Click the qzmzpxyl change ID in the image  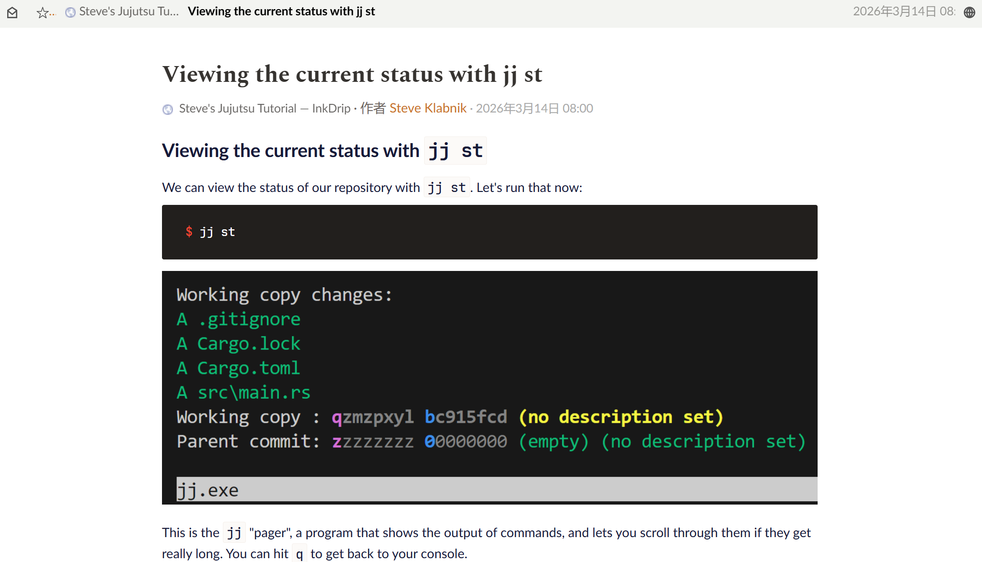coord(372,417)
